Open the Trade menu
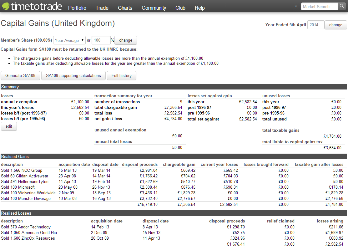The width and height of the screenshot is (348, 250). click(x=102, y=8)
